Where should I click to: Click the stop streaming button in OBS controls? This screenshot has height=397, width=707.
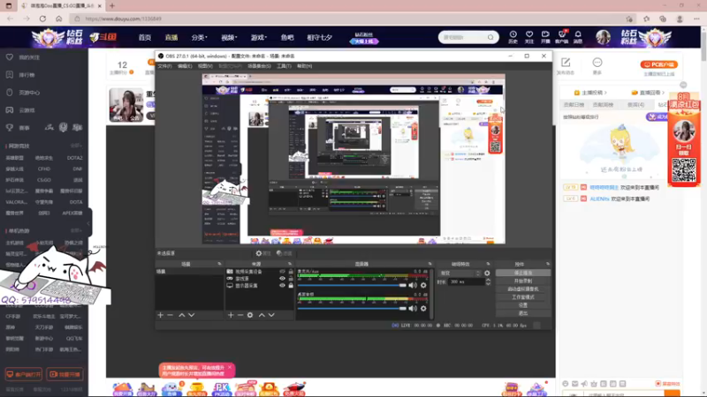[x=523, y=273]
